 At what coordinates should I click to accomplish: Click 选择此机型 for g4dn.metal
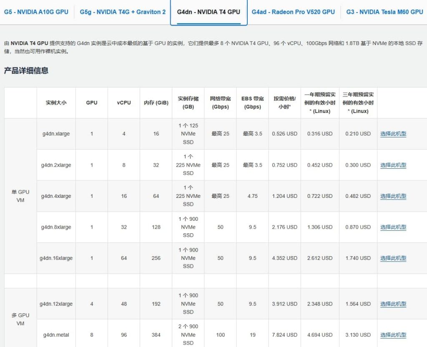click(x=392, y=335)
